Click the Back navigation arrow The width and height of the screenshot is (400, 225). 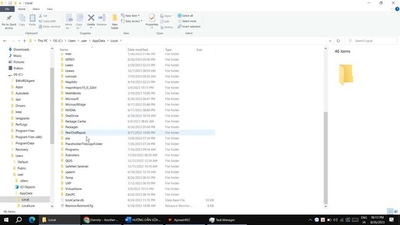(x=5, y=41)
